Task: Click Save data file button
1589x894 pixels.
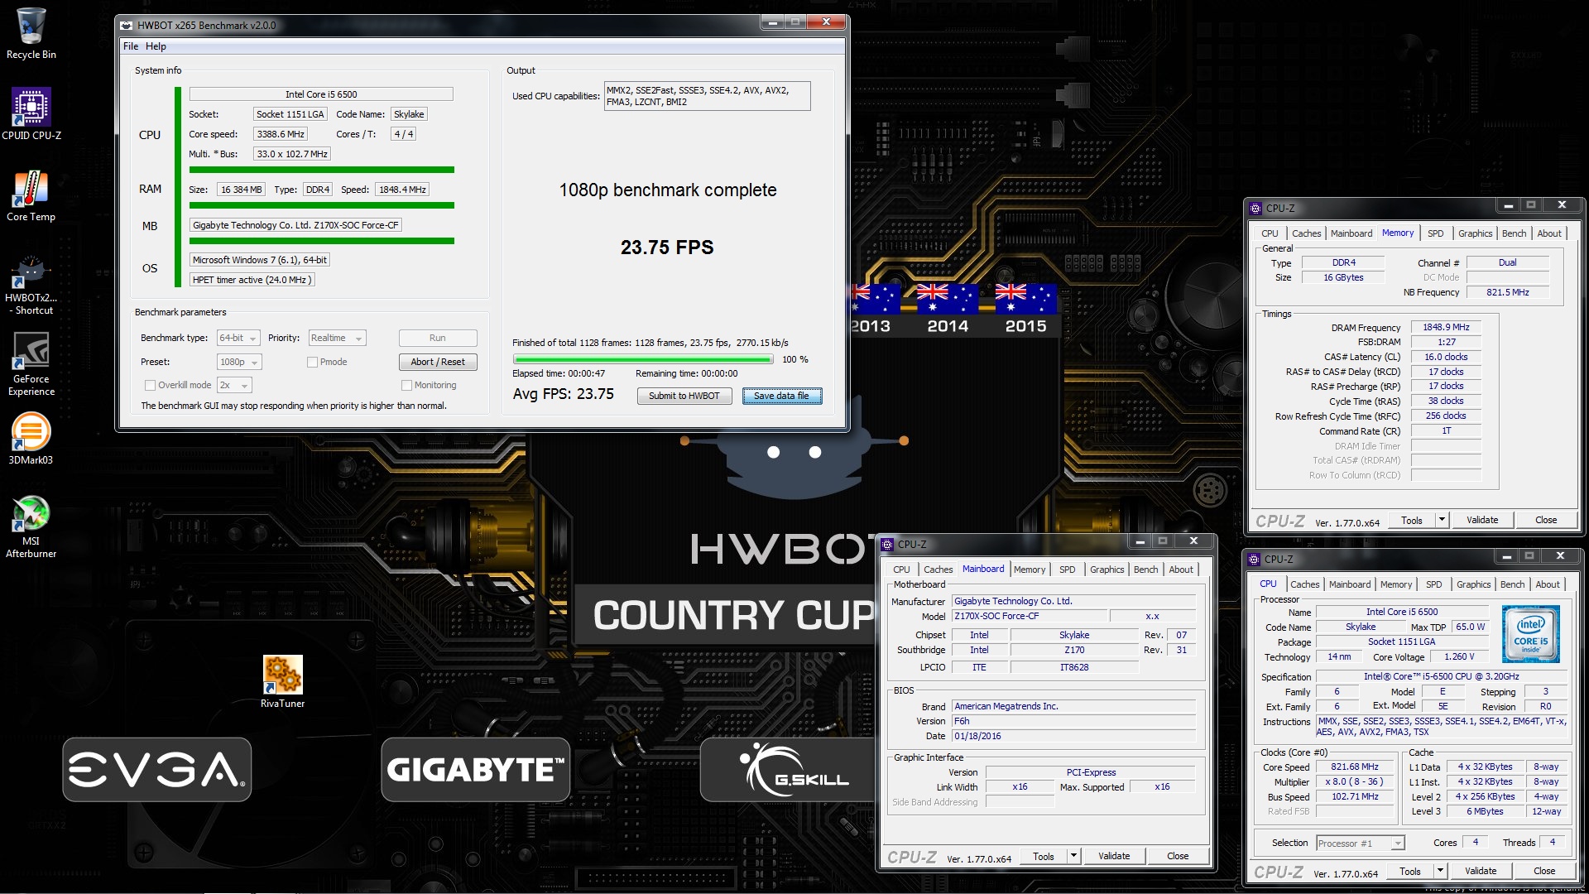Action: click(x=781, y=396)
